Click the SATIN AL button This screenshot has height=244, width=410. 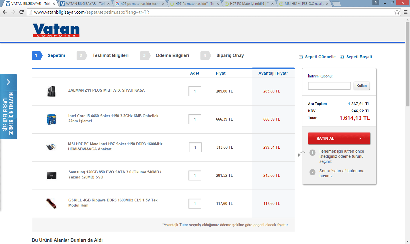[x=339, y=138]
